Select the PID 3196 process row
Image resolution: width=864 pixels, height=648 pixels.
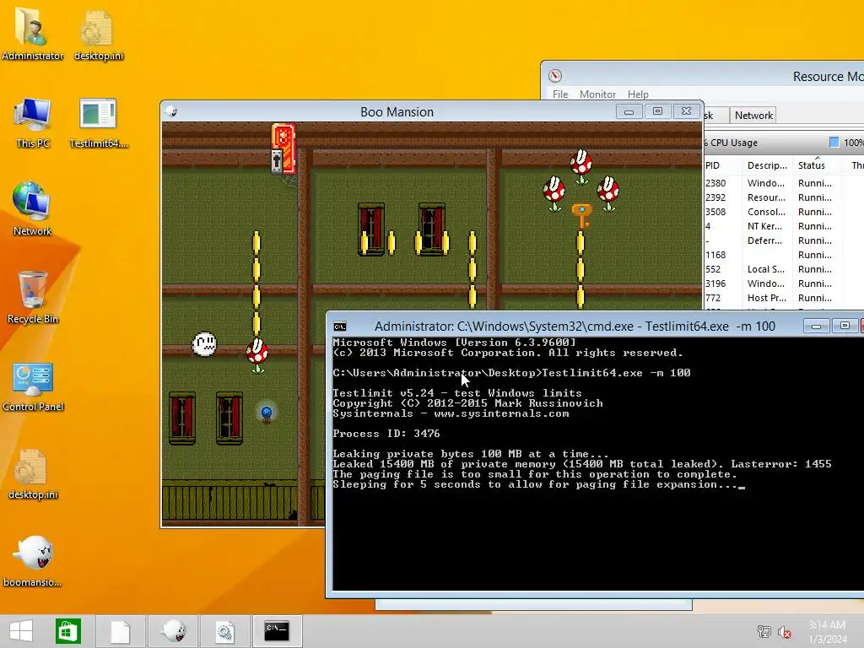pyautogui.click(x=784, y=283)
